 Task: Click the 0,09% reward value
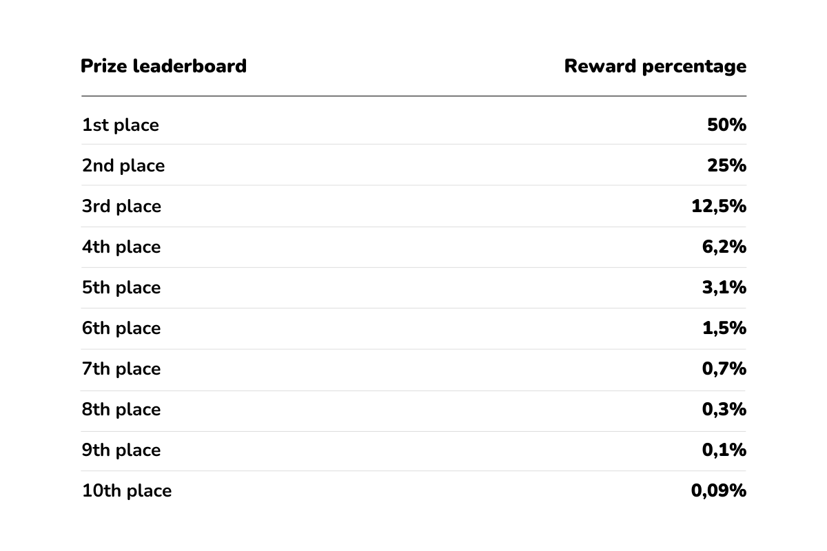[x=719, y=491]
